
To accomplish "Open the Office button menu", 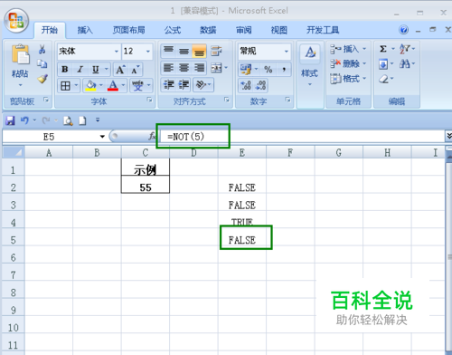I will tap(16, 21).
